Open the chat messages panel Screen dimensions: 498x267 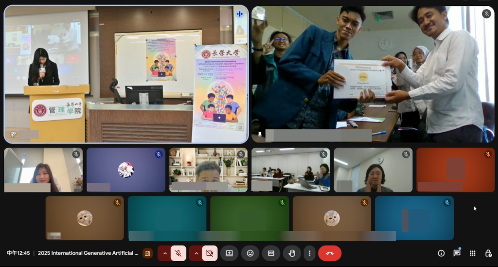point(457,253)
